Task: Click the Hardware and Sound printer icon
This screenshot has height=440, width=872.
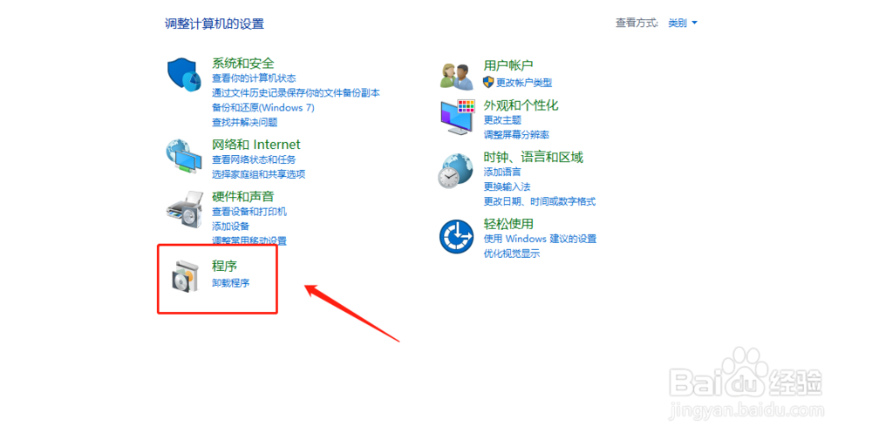Action: (x=184, y=209)
